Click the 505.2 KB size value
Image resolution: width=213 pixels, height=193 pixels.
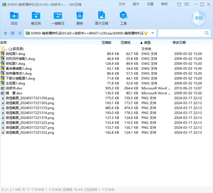point(112,88)
